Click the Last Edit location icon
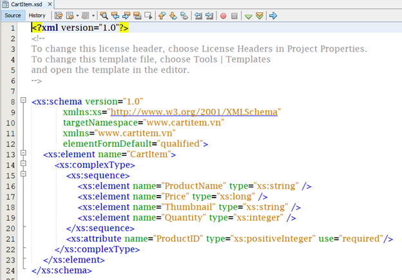 [59, 15]
